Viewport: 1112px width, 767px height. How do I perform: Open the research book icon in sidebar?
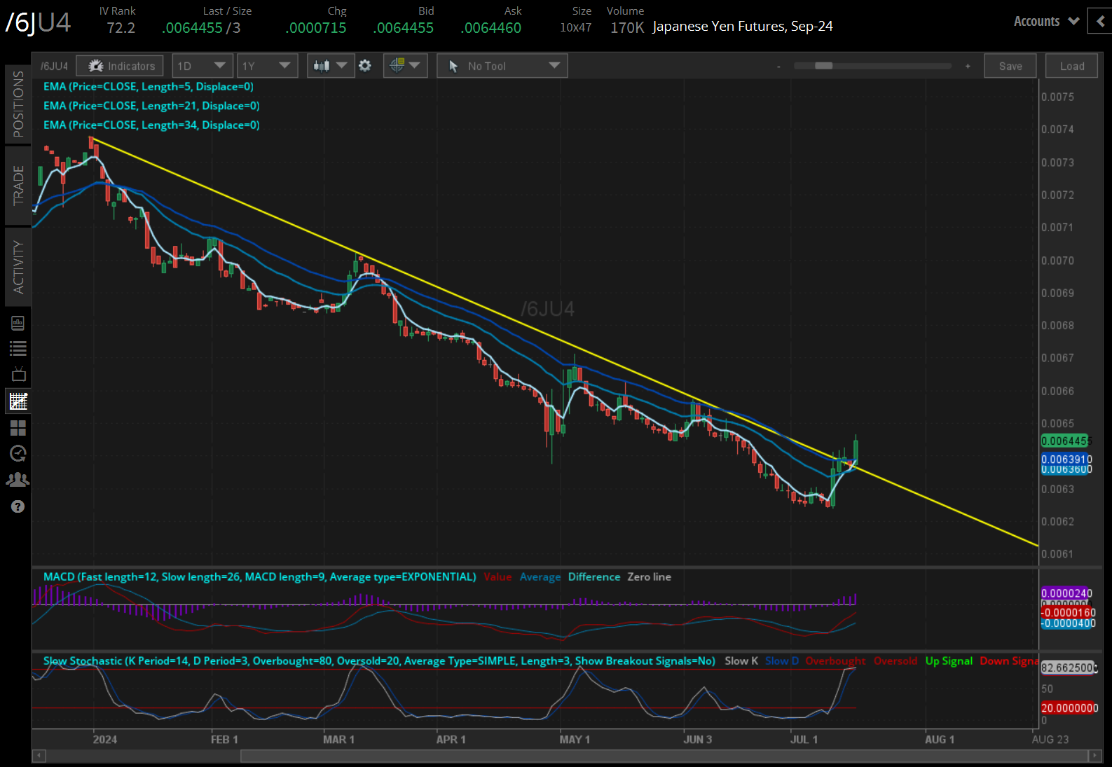tap(18, 323)
